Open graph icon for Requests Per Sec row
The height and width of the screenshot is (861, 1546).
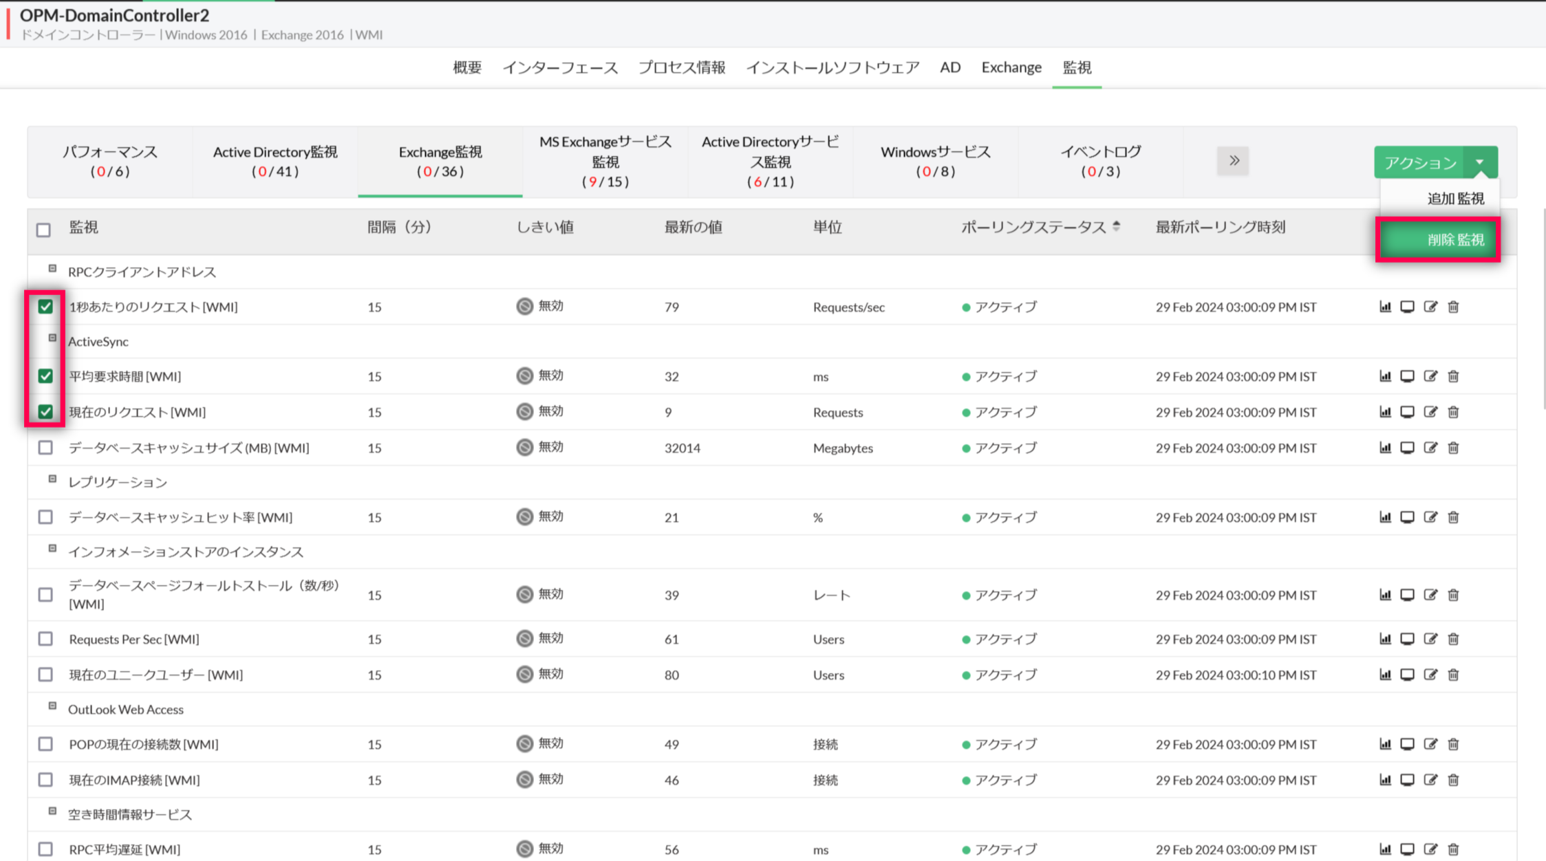click(1385, 639)
